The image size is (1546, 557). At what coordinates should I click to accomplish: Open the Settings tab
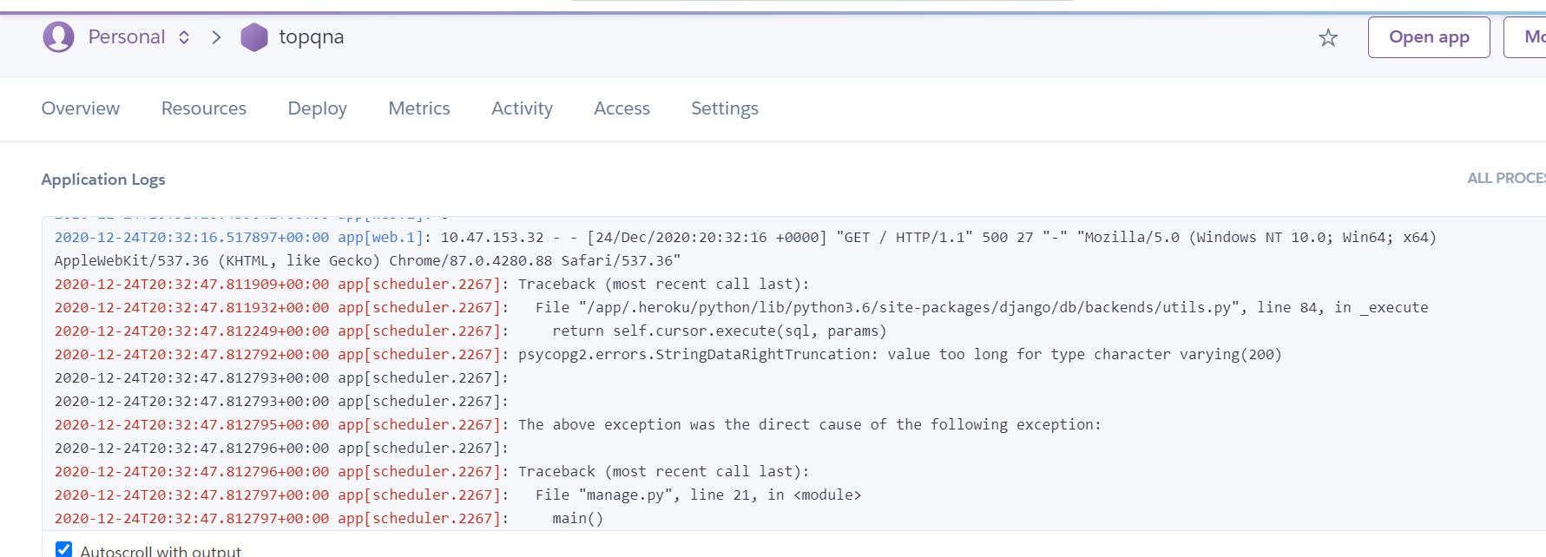coord(725,108)
